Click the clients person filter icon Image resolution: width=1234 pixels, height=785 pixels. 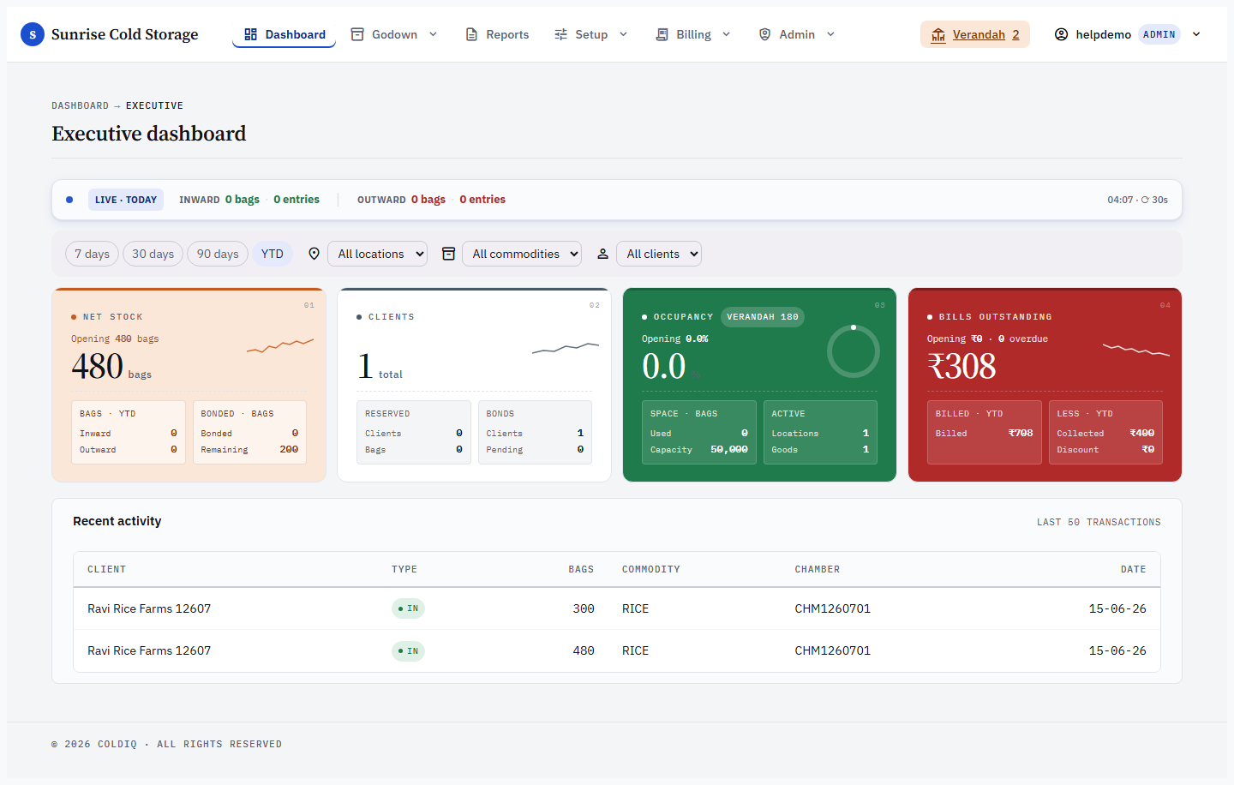(602, 254)
